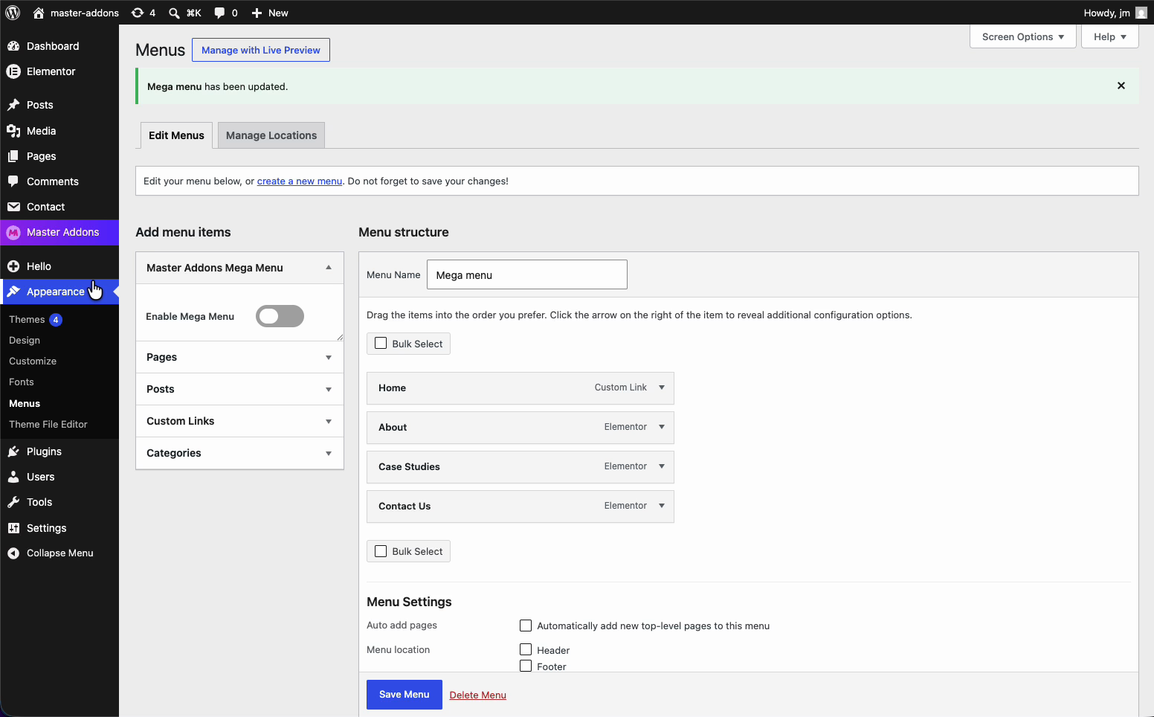Collapse the Master Addons Mega Menu panel
The height and width of the screenshot is (717, 1154).
point(329,268)
